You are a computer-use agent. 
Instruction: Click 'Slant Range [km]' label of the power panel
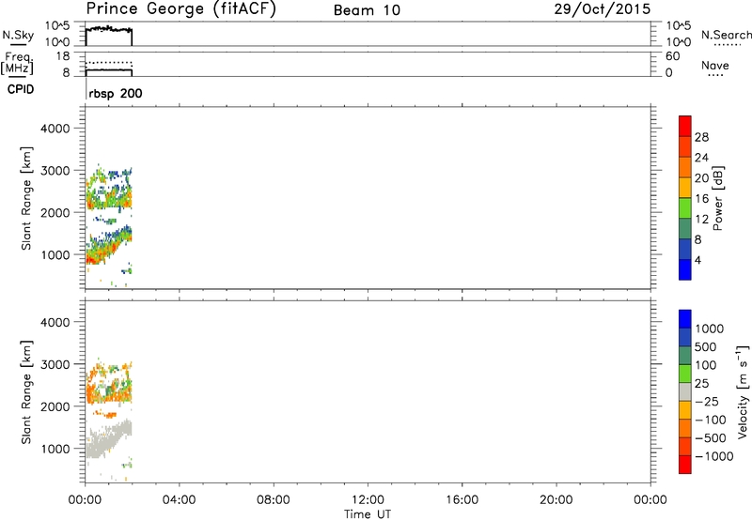[26, 198]
